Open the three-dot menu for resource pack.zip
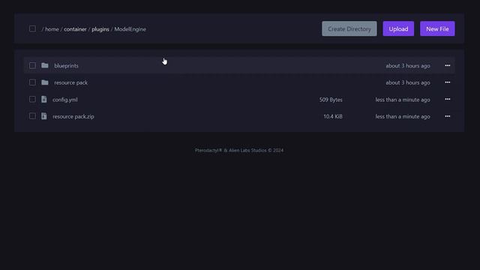 click(x=447, y=116)
